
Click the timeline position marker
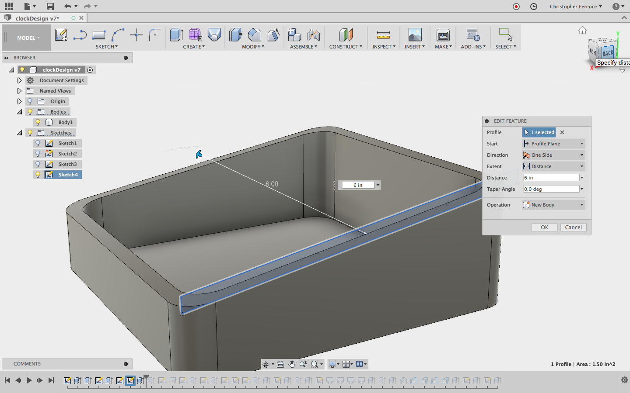point(146,377)
